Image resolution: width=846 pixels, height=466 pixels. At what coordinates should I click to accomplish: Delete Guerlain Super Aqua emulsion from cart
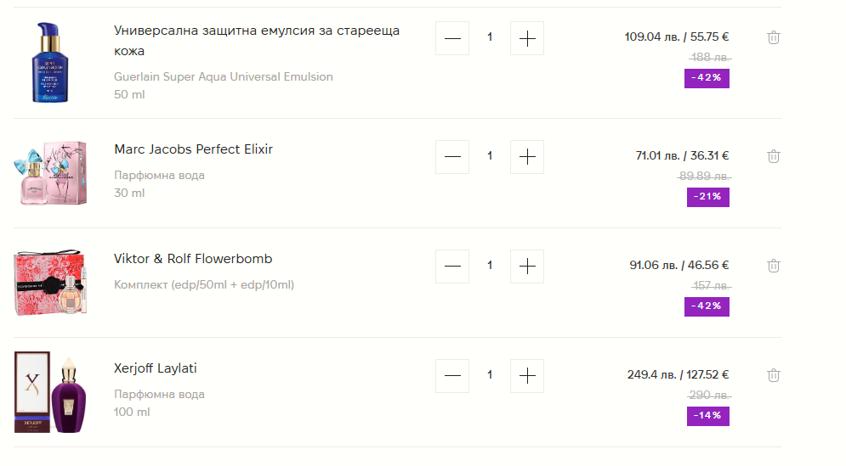click(x=774, y=37)
